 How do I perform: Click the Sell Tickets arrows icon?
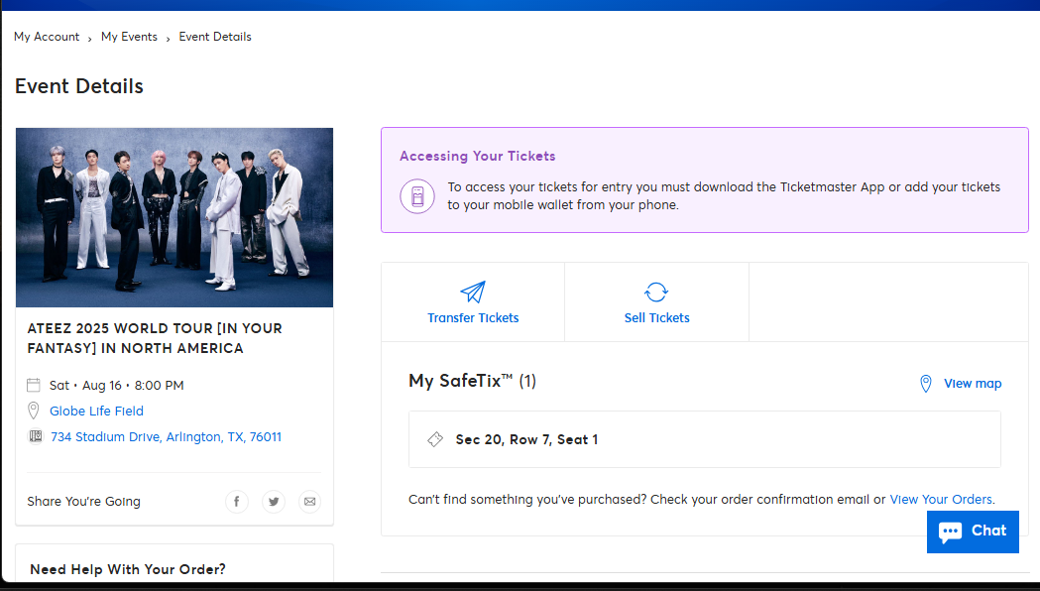656,292
